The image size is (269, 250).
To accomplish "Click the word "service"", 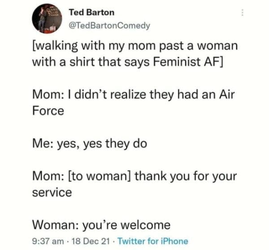I will pyautogui.click(x=52, y=193).
